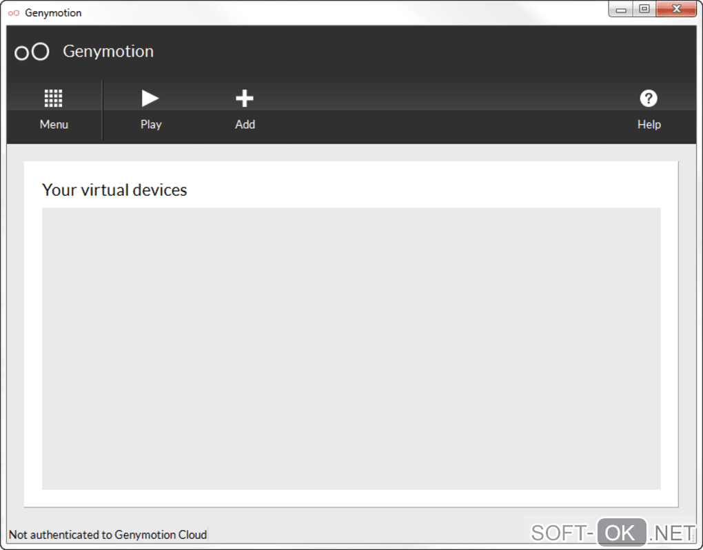Close the Genymotion window
The height and width of the screenshot is (550, 703).
[x=675, y=10]
